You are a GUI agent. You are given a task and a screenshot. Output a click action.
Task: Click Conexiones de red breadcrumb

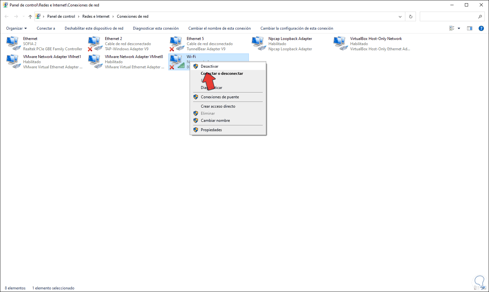coord(133,16)
